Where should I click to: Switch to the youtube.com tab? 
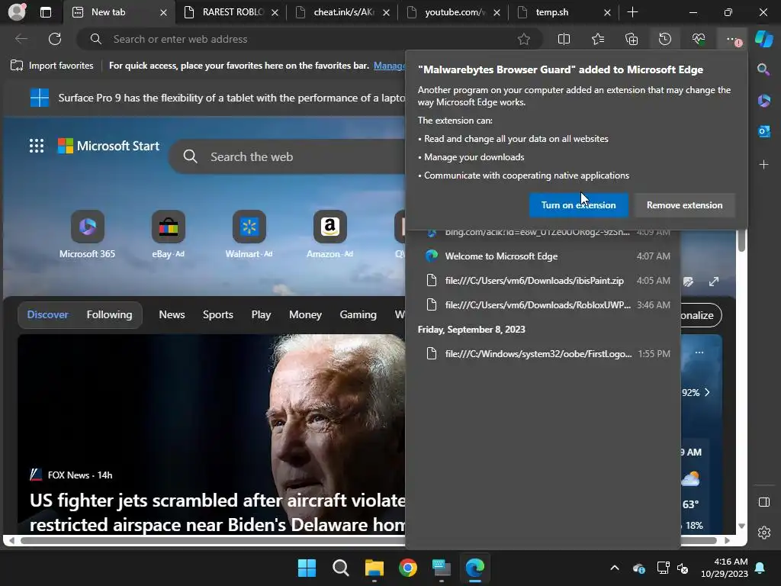coord(455,12)
